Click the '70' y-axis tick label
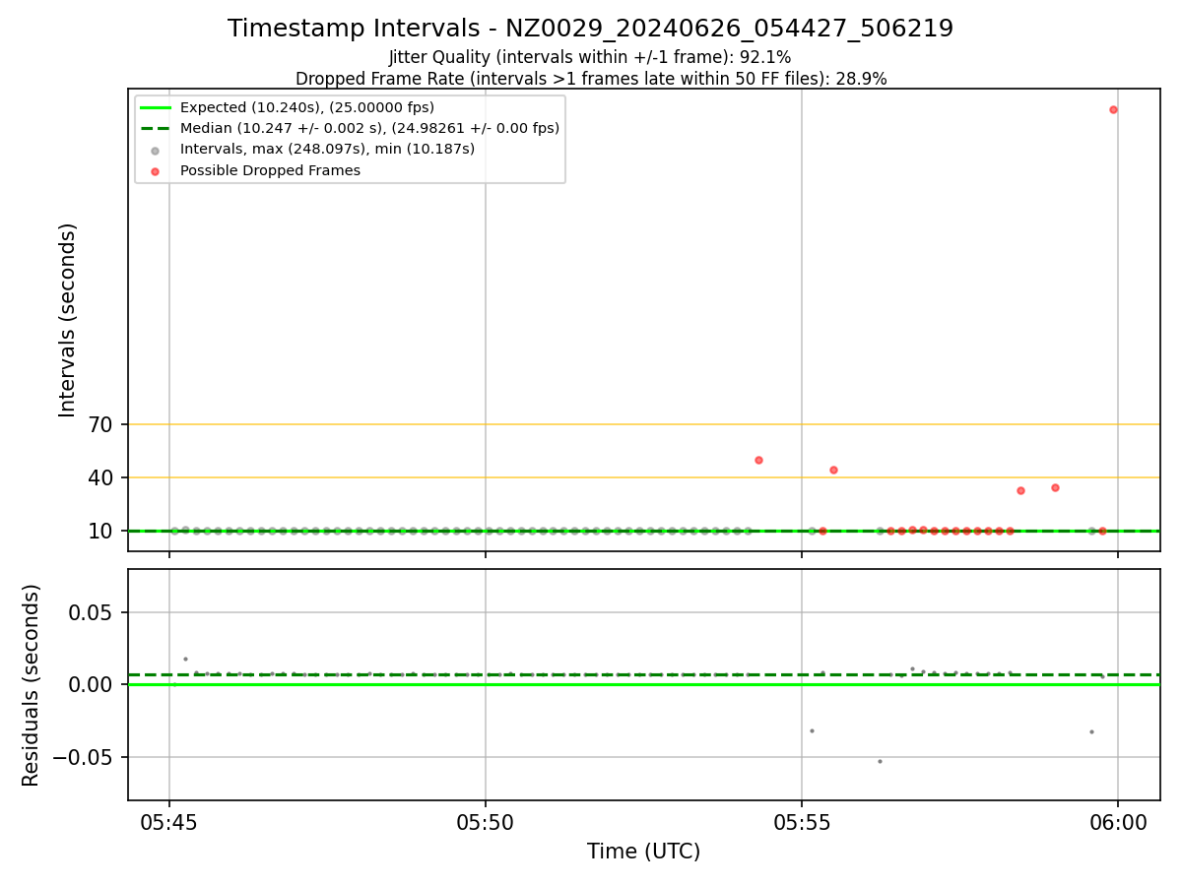 tap(102, 425)
